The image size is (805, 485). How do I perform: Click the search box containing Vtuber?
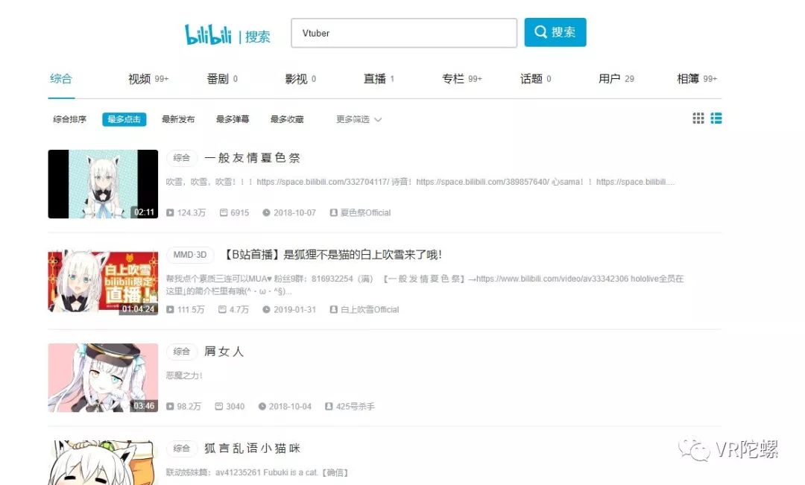point(404,33)
